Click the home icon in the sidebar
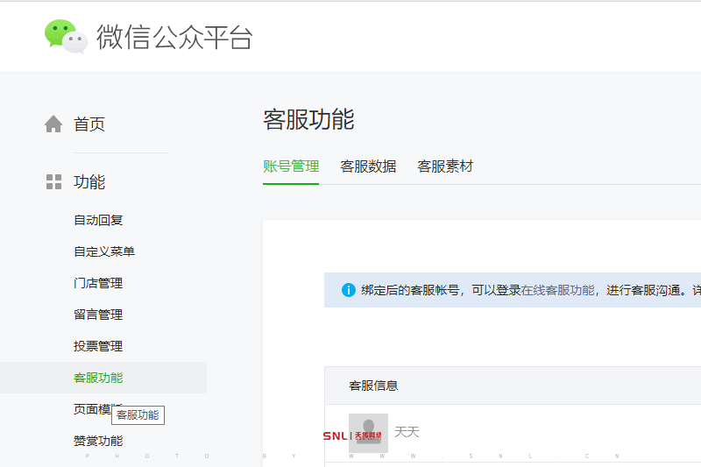The height and width of the screenshot is (467, 701). (53, 124)
